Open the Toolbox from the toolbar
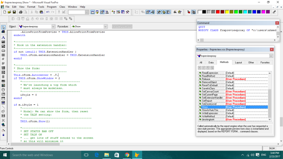The image size is (283, 159). (128, 12)
